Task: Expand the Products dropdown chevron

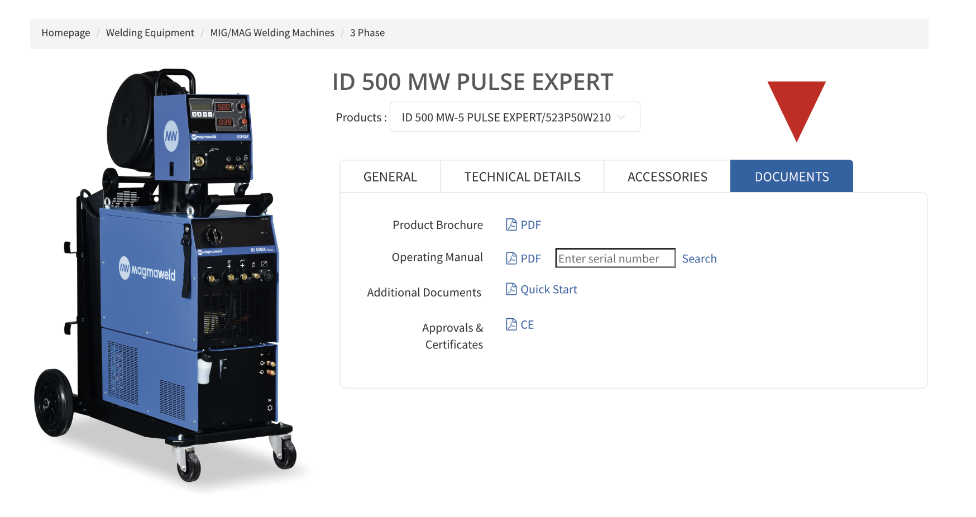Action: (621, 117)
